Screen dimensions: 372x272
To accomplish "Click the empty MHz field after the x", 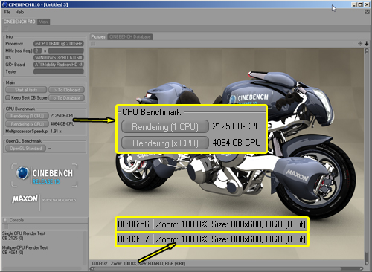I will (x=66, y=51).
